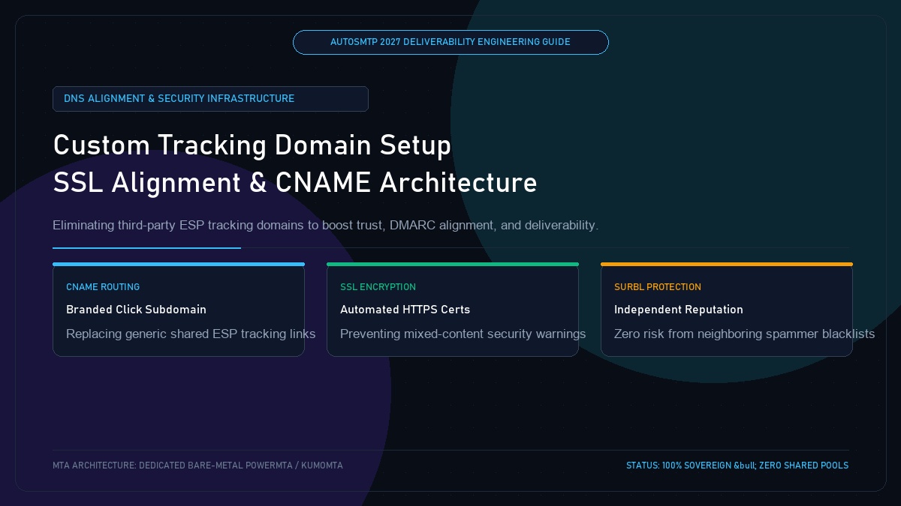This screenshot has height=506, width=901.
Task: Click the subtitle about eliminating third-party ESP domains
Action: click(326, 225)
